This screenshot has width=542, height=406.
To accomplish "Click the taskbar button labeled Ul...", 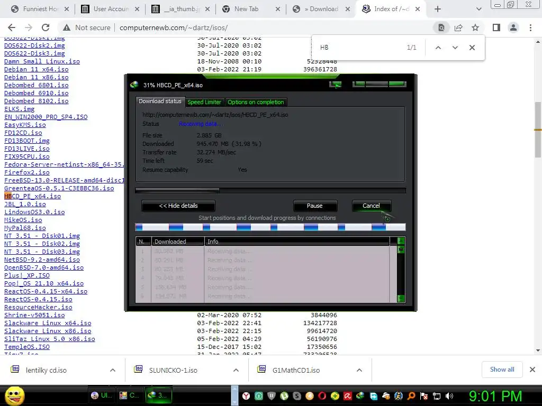I will (101, 395).
